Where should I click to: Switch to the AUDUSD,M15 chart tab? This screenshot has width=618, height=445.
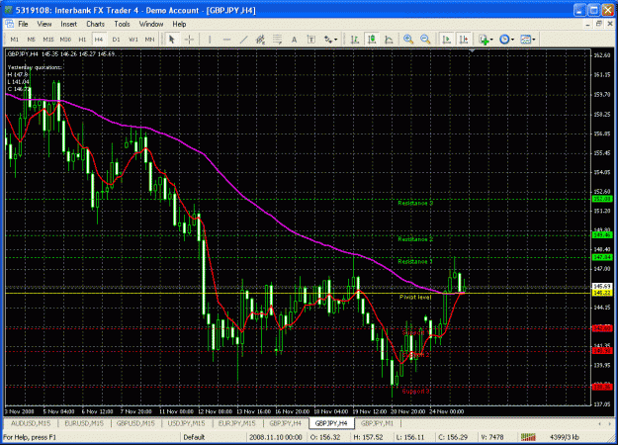pyautogui.click(x=31, y=423)
